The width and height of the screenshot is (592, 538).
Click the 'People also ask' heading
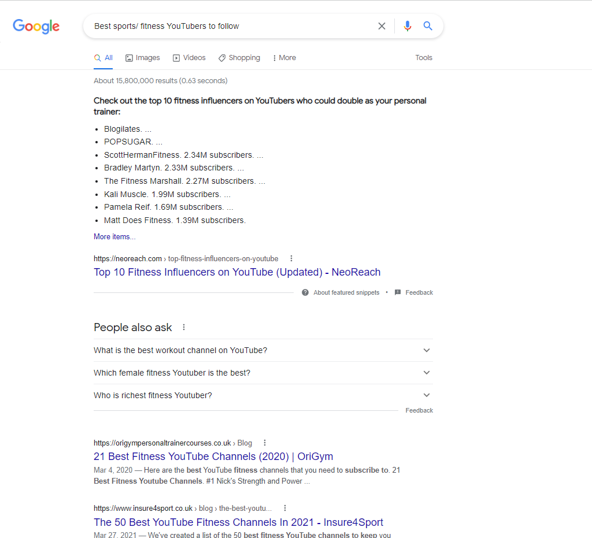pos(132,327)
